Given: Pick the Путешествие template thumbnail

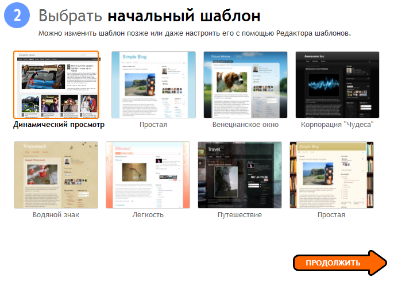Looking at the screenshot, I should click(x=240, y=175).
